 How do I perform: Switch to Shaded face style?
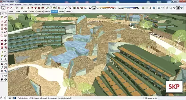click(174, 8)
